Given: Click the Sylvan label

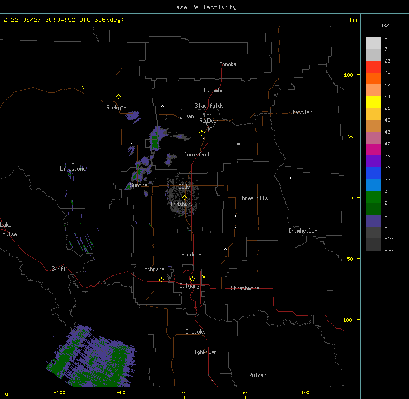Looking at the screenshot, I should [185, 116].
